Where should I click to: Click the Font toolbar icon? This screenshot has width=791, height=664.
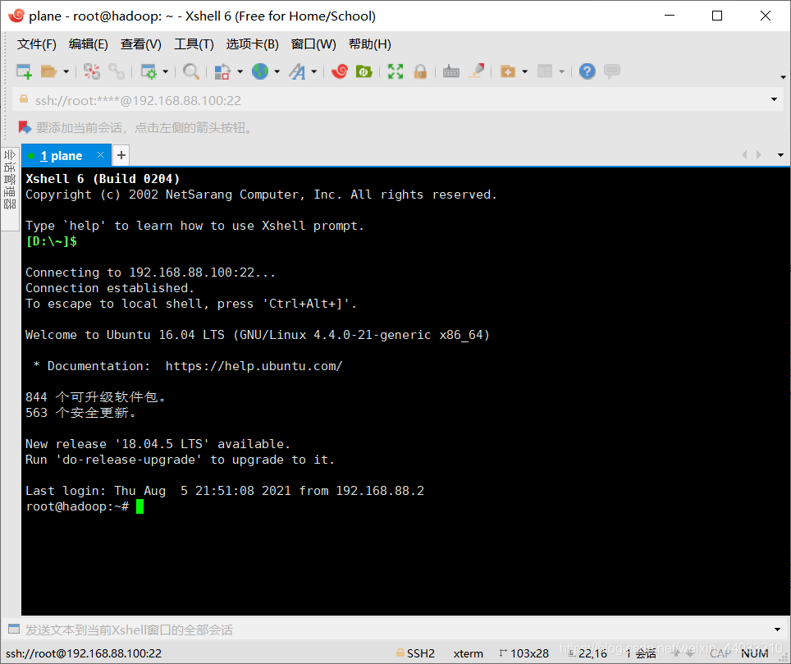(x=297, y=71)
